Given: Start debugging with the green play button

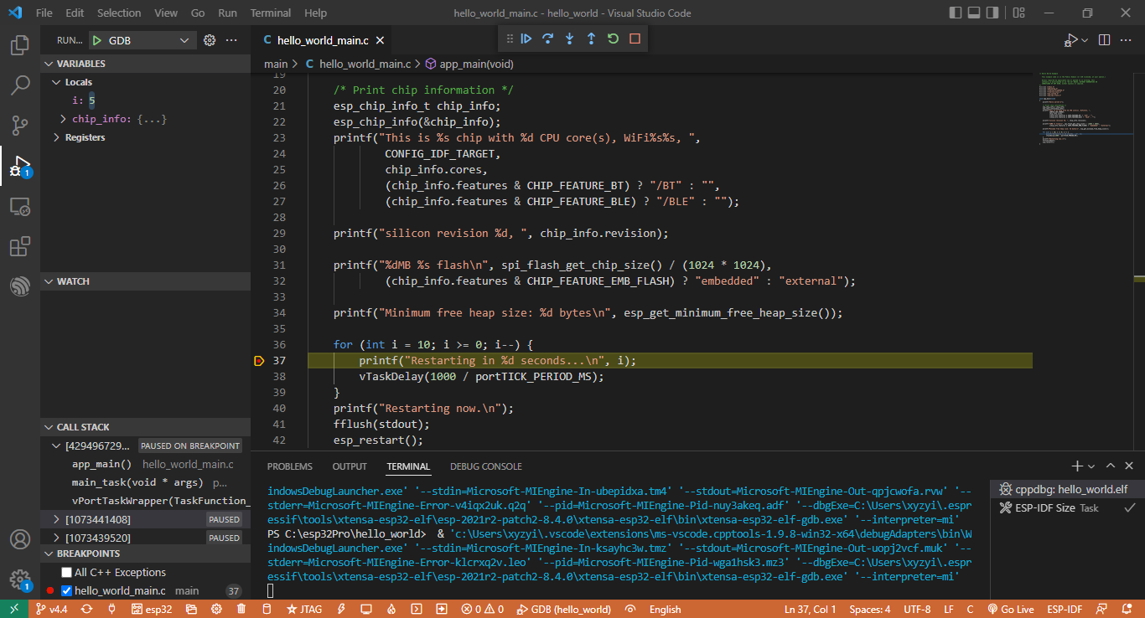Looking at the screenshot, I should coord(97,40).
